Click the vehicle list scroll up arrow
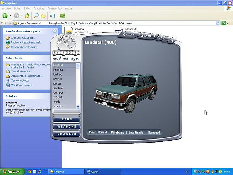The height and width of the screenshot is (175, 233). coord(78,65)
